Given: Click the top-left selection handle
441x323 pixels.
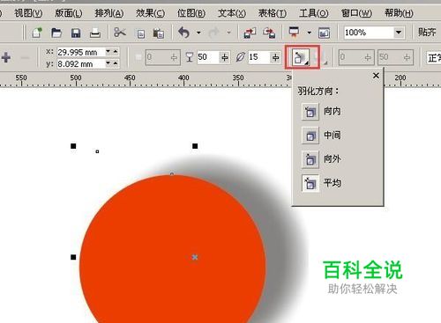Looking at the screenshot, I should (73, 146).
